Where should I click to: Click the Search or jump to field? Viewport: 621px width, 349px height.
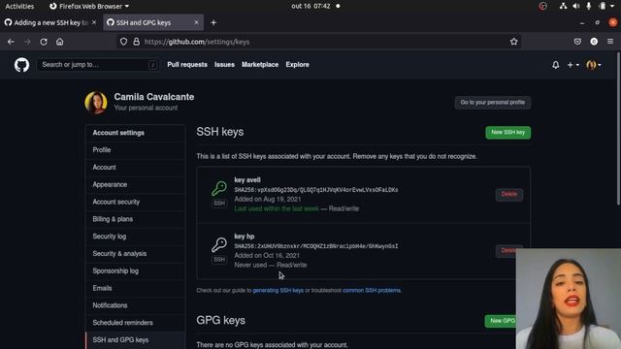98,65
